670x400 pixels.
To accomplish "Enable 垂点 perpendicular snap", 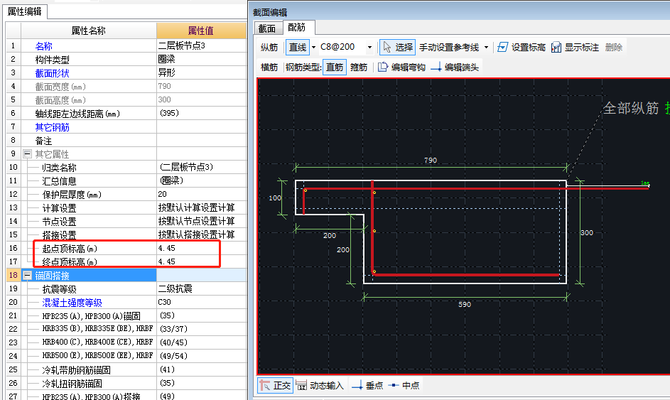I will (367, 386).
